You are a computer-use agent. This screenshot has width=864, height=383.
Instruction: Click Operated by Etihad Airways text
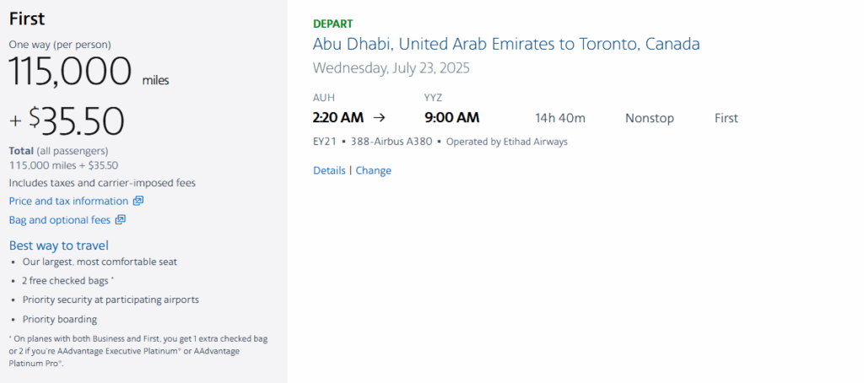(506, 142)
